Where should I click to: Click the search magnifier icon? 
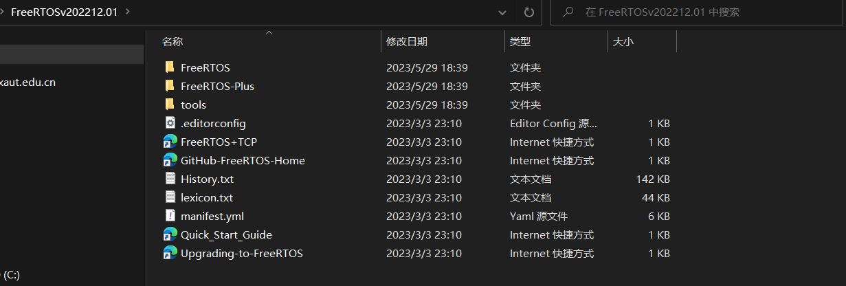click(x=568, y=12)
